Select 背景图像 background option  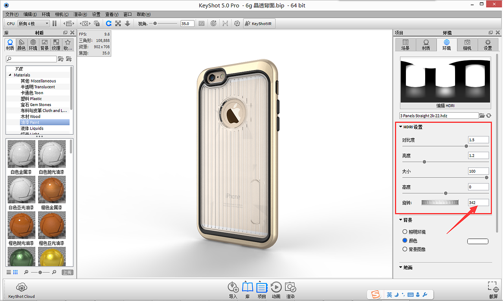[x=405, y=249]
